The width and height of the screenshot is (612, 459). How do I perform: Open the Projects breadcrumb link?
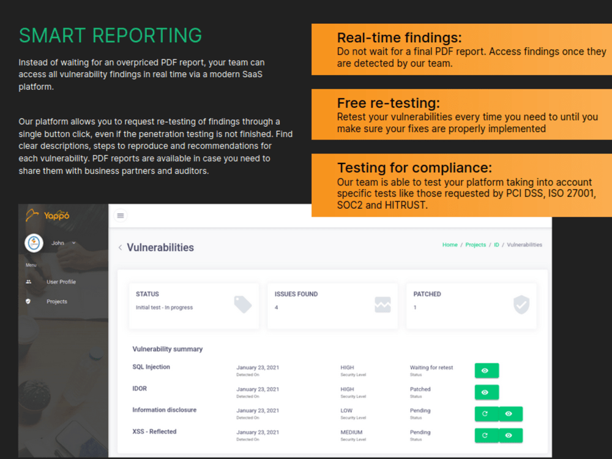tap(476, 244)
